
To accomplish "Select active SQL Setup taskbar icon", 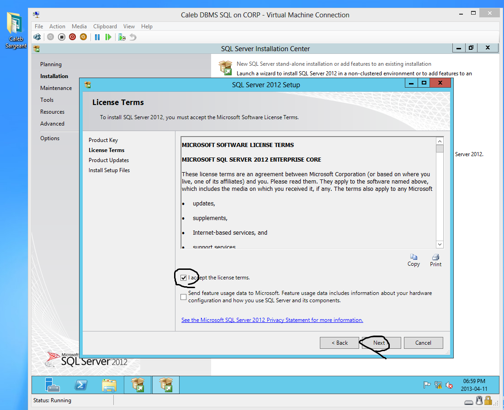I will tap(165, 384).
